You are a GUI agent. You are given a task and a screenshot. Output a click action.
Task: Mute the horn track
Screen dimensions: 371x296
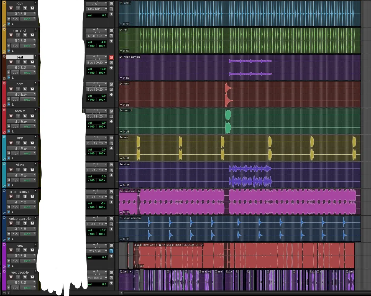pos(32,89)
